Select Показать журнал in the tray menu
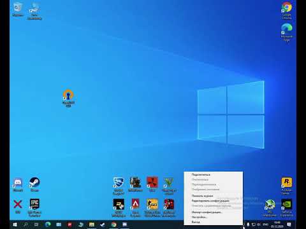The width and height of the screenshot is (306, 229). coord(202,196)
